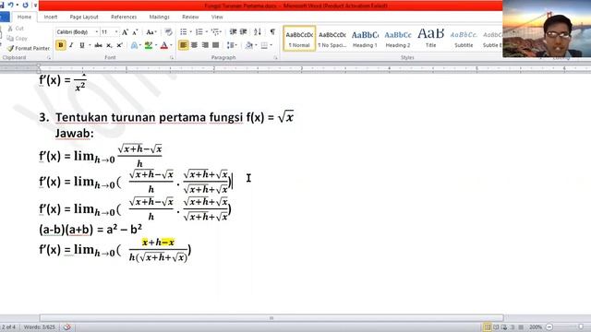
Task: Click the Zoom Out minus button
Action: pyautogui.click(x=549, y=326)
